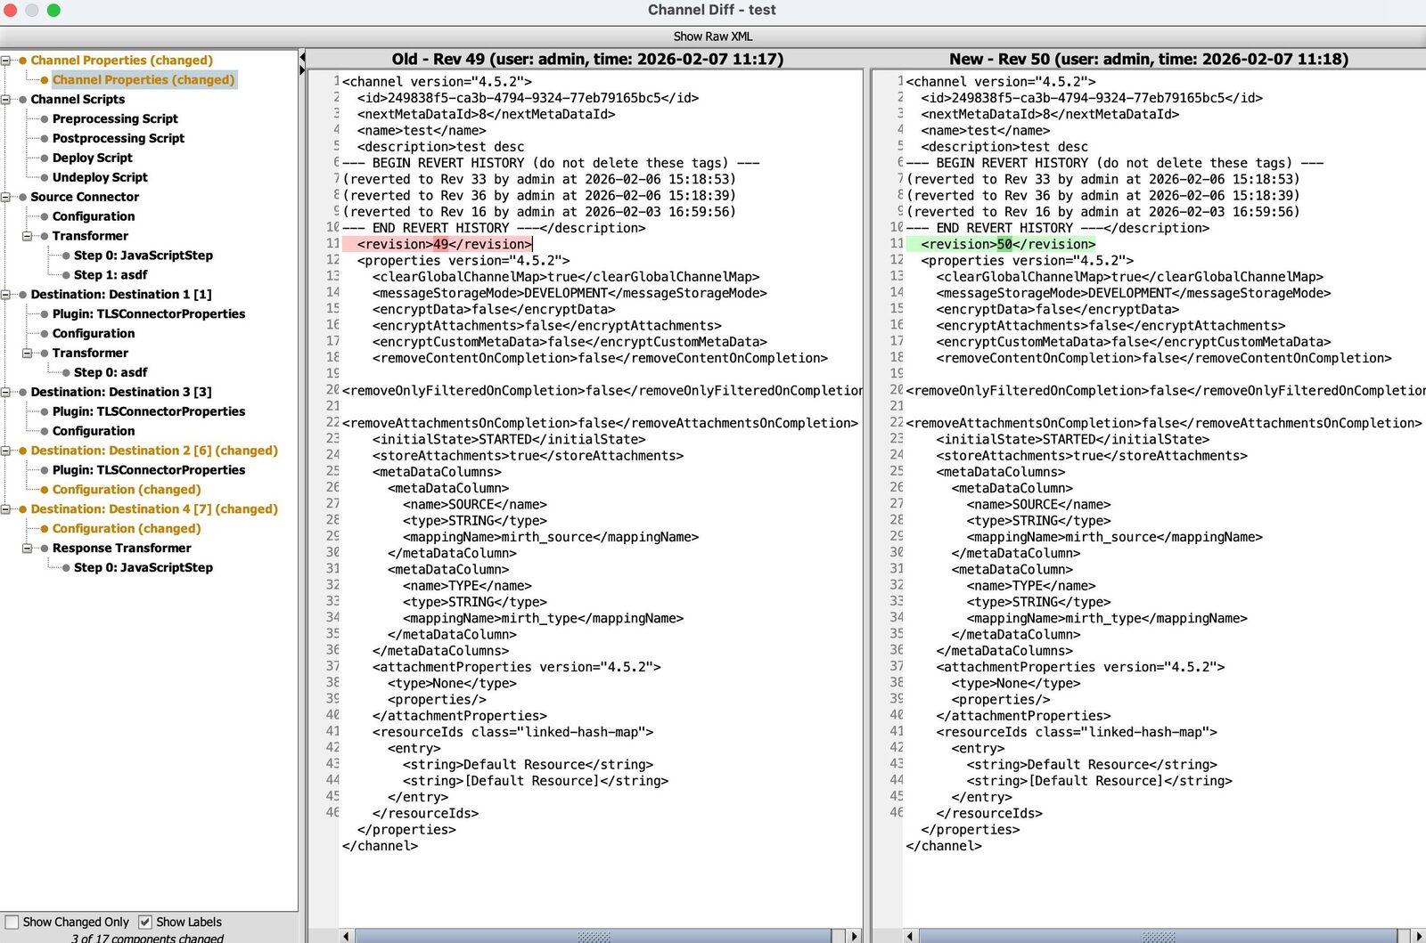Click the Show Raw XML button

click(712, 37)
